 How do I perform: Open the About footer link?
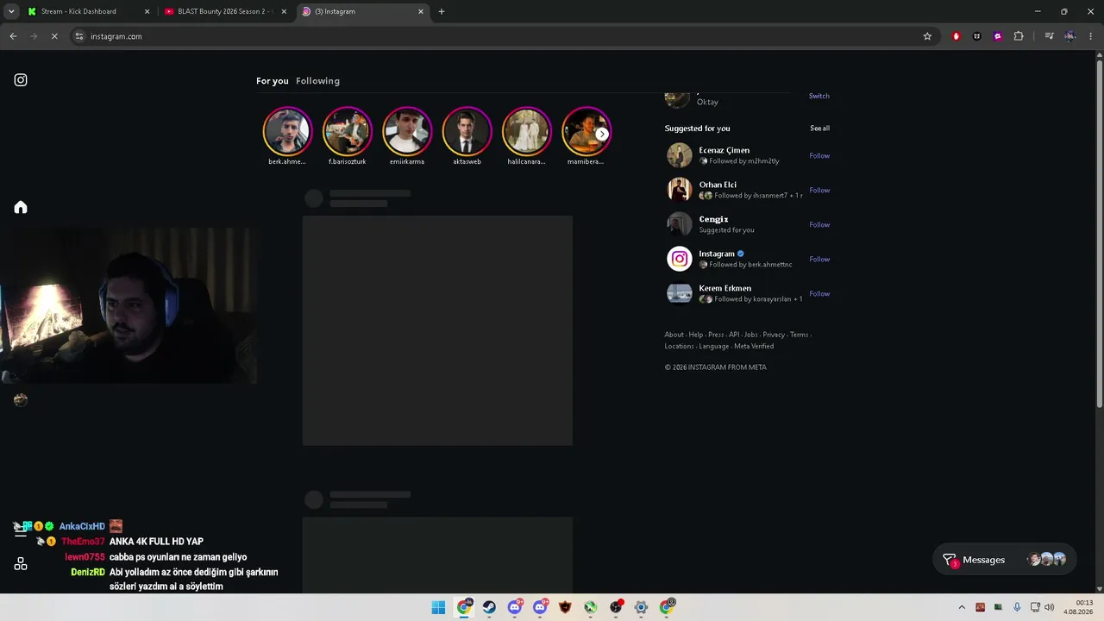(674, 335)
